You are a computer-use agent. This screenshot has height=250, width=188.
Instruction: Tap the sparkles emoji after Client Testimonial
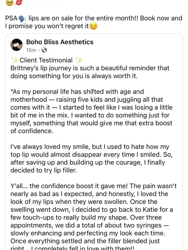(x=78, y=60)
